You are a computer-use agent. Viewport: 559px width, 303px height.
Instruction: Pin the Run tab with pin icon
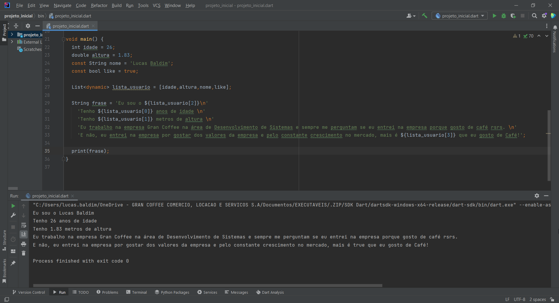(x=13, y=263)
